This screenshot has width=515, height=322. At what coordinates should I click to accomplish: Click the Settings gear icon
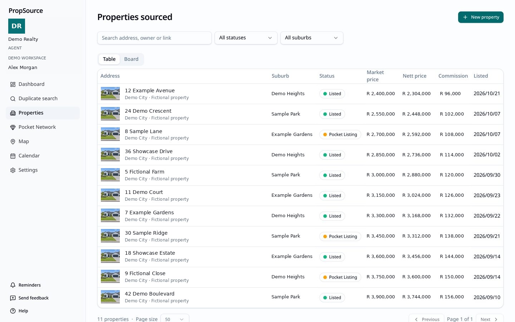(13, 170)
